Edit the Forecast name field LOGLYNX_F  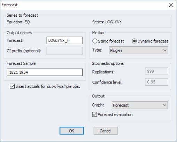coord(65,40)
